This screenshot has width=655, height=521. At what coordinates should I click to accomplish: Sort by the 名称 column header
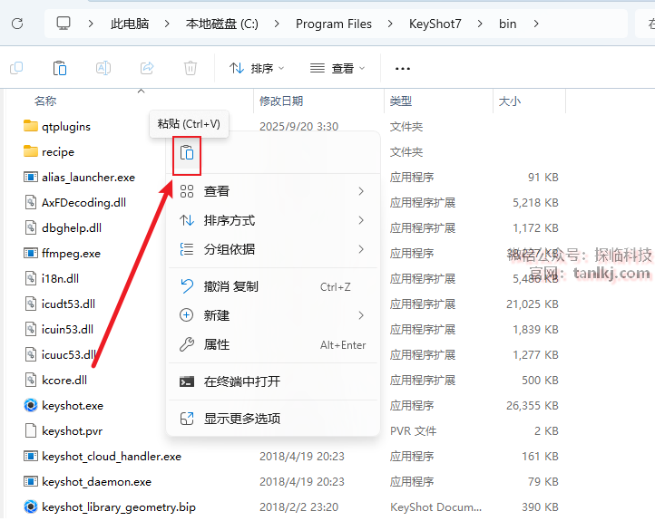pos(45,101)
